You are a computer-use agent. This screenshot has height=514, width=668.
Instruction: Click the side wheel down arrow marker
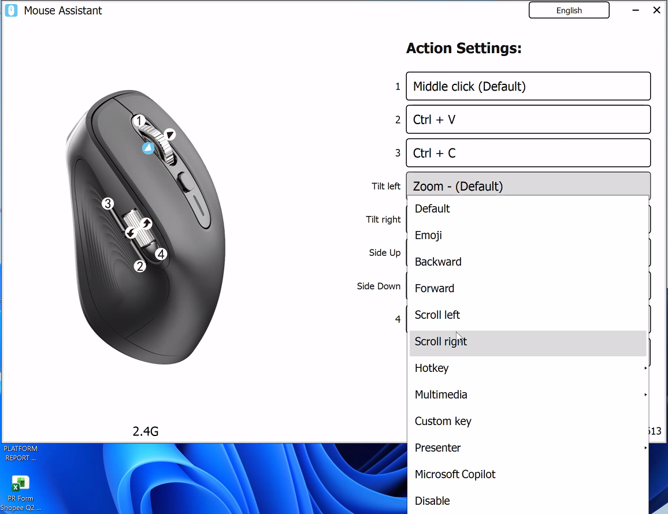pyautogui.click(x=131, y=233)
